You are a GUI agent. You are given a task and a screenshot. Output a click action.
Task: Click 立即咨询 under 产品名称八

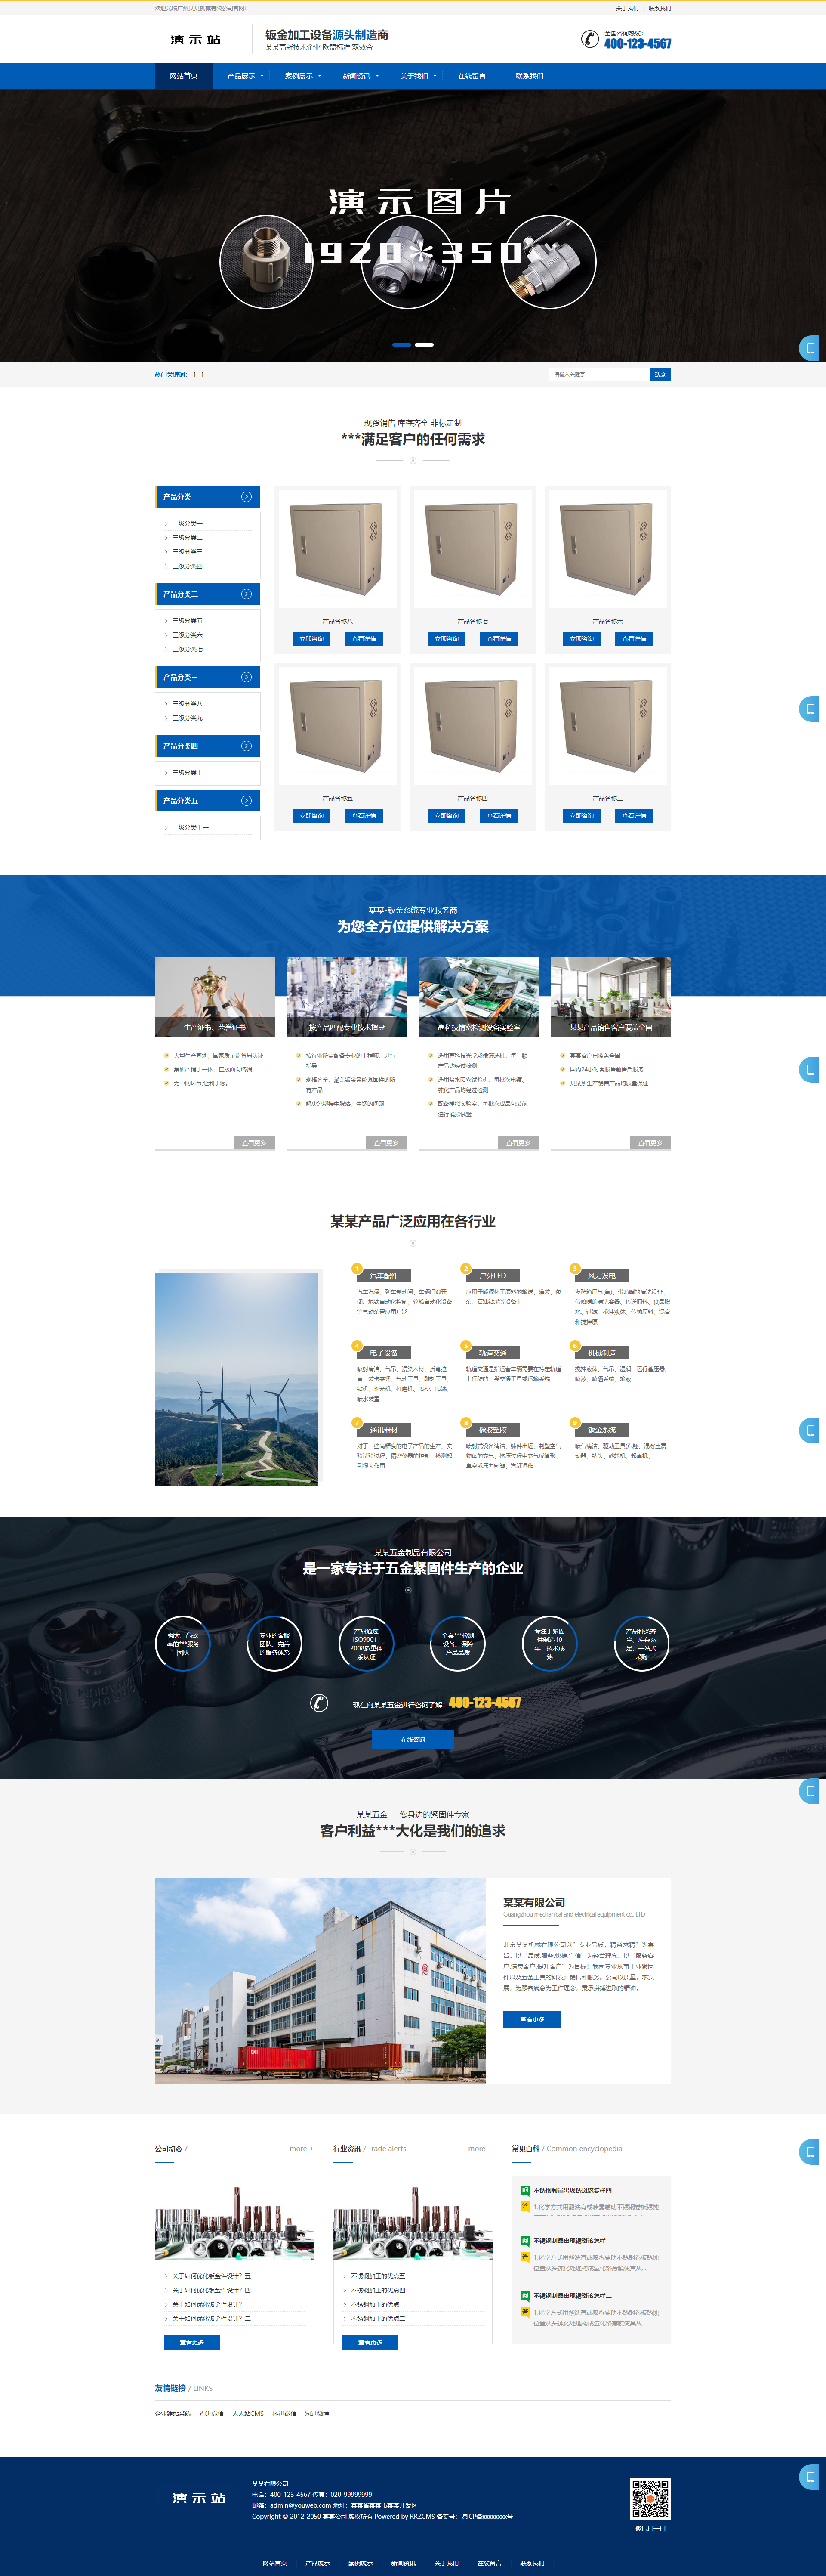tap(311, 639)
